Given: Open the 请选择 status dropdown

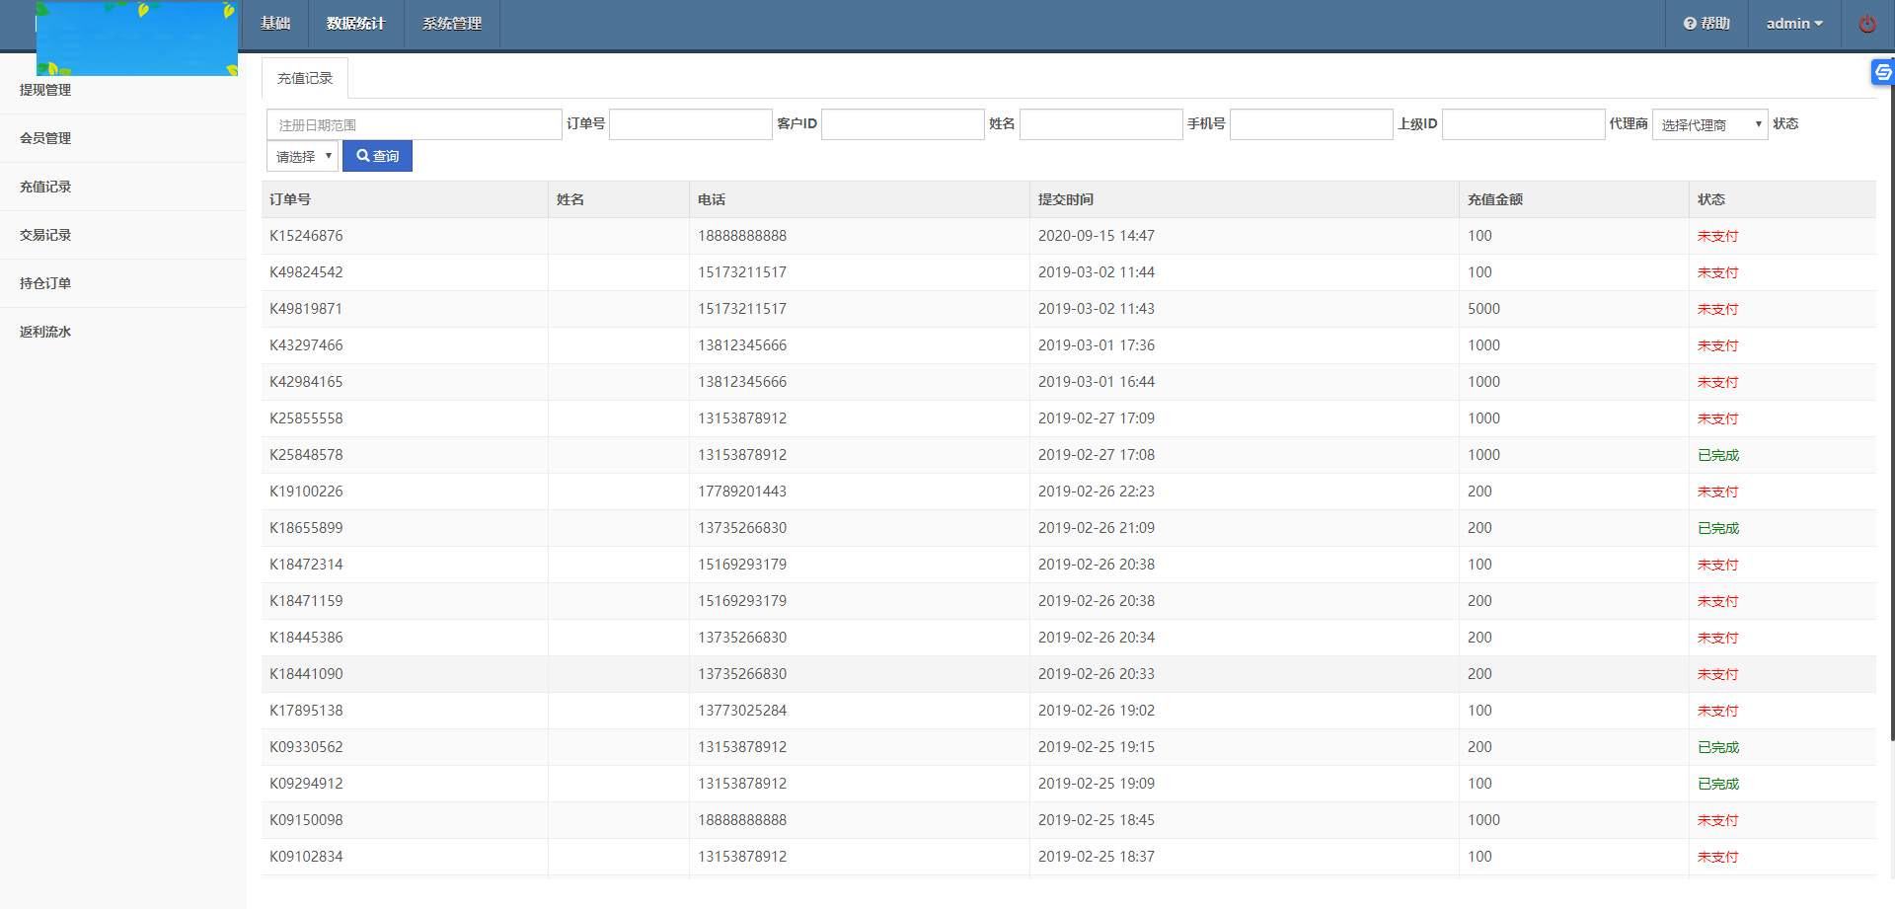Looking at the screenshot, I should (301, 156).
